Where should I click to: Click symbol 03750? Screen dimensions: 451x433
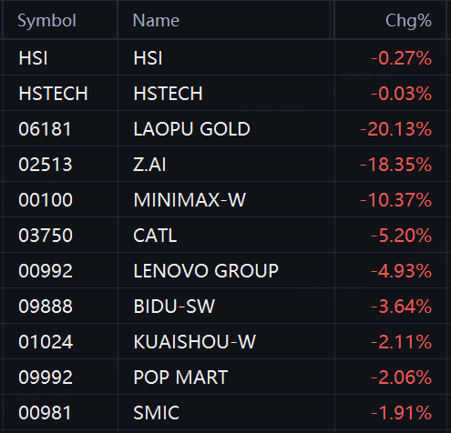tap(46, 236)
